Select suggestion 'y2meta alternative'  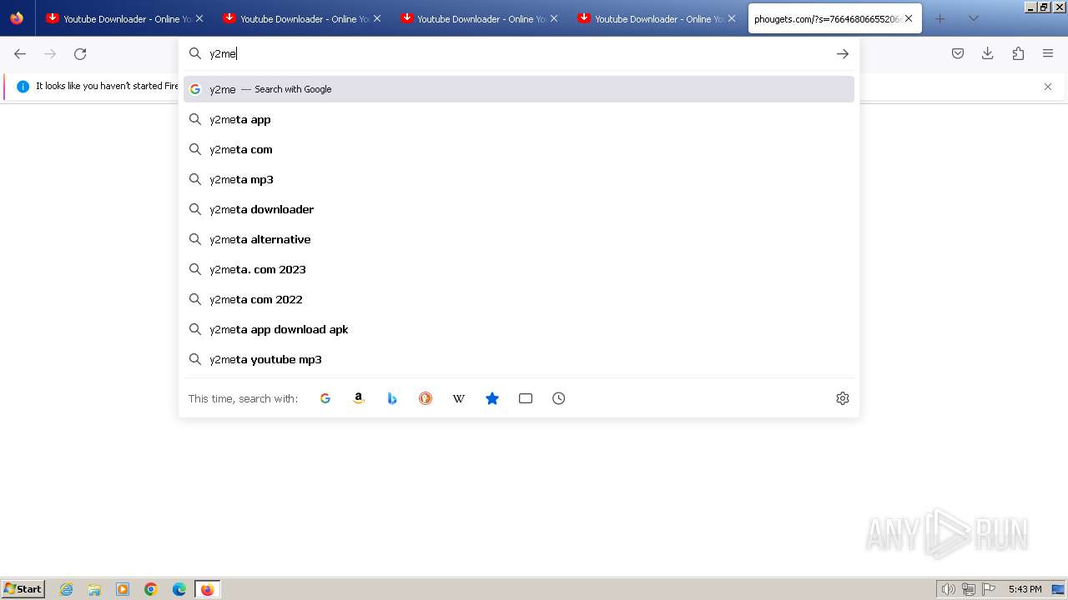point(519,239)
